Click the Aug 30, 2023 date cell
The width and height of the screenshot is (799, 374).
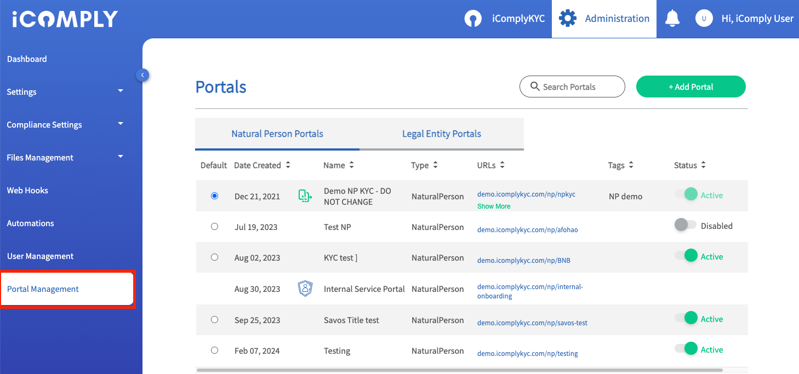tap(257, 289)
